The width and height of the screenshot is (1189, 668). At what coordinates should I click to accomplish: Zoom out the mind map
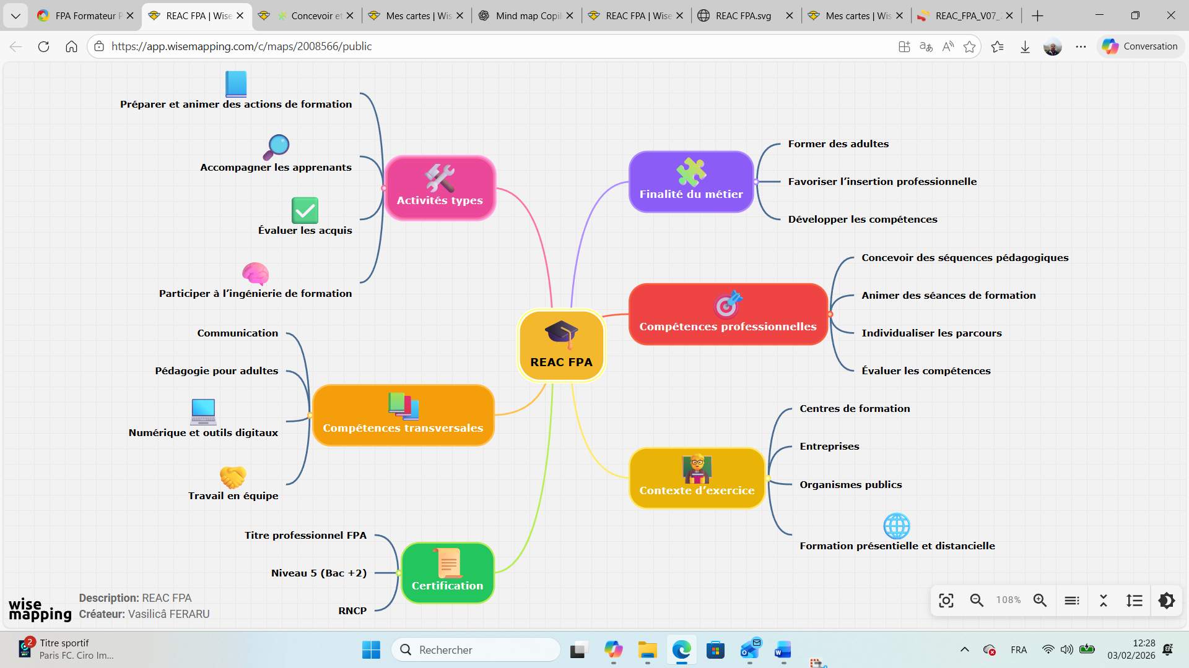coord(977,601)
